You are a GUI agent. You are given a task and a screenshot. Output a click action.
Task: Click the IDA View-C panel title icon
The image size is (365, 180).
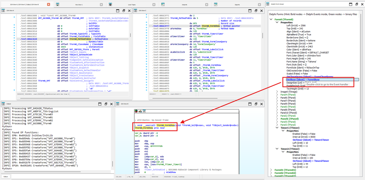click(x=136, y=11)
